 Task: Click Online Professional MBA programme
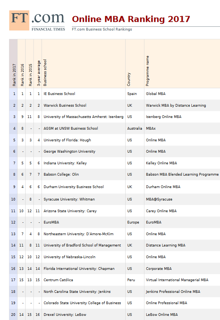point(167,303)
